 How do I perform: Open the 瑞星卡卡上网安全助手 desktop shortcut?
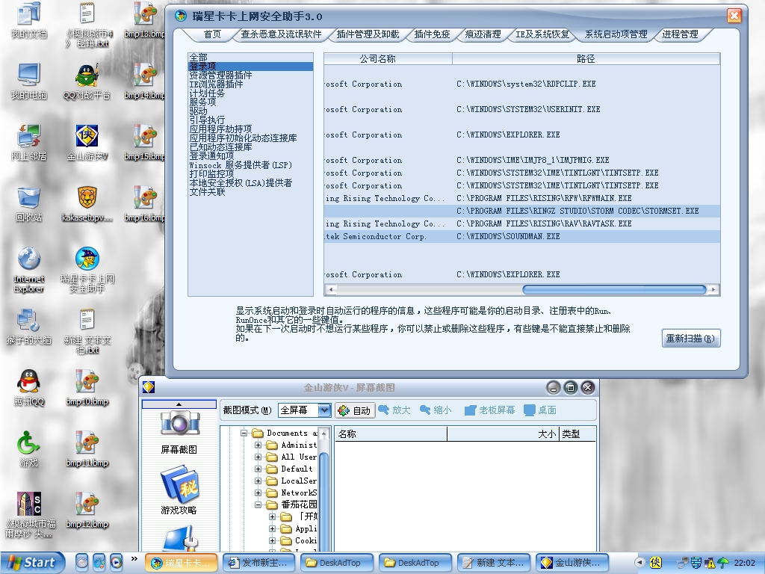pyautogui.click(x=87, y=270)
